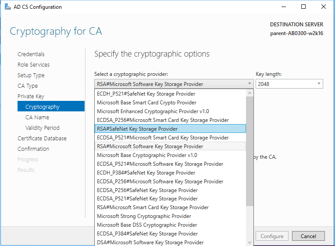Pick Microsoft Base Cryptographic Provider v1.0
The width and height of the screenshot is (335, 246).
tap(170, 155)
